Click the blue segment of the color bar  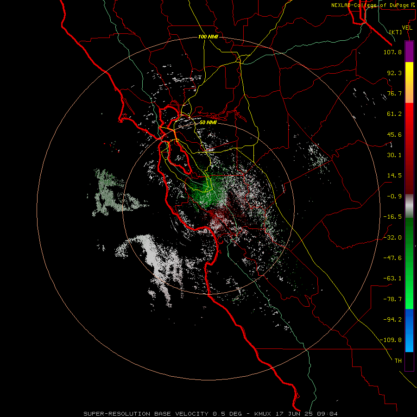[x=409, y=330]
